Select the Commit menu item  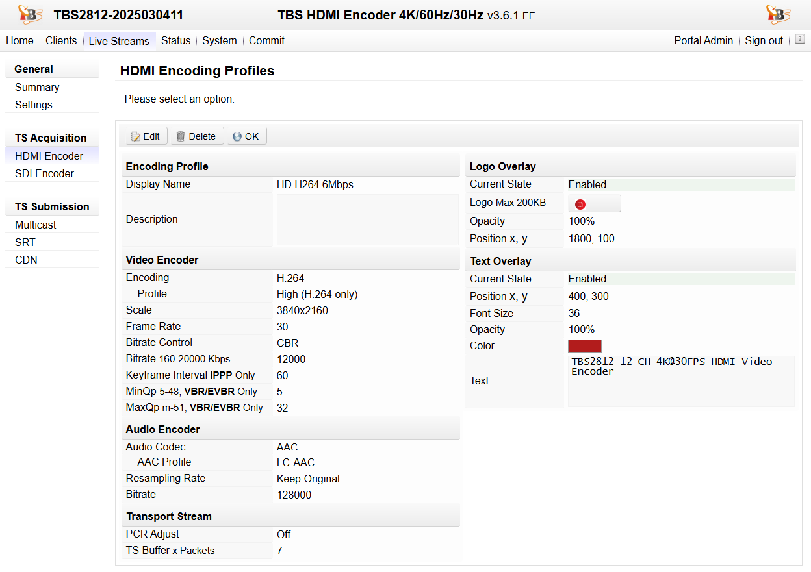(x=266, y=40)
